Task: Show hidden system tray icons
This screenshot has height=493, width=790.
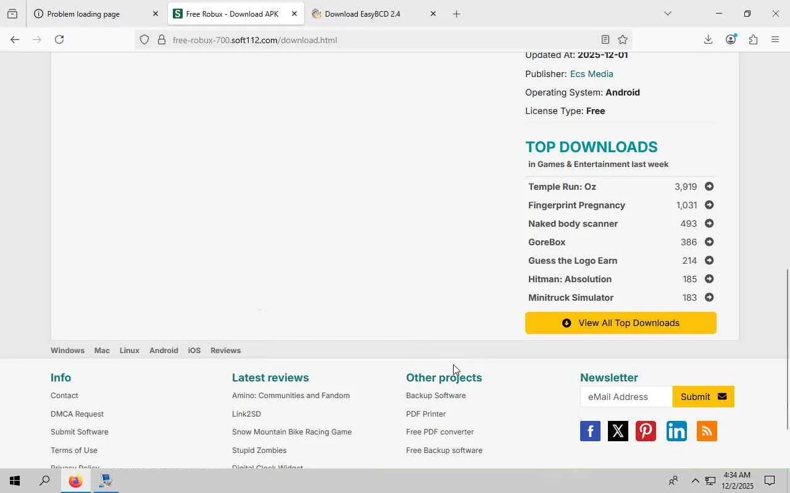Action: (x=695, y=481)
